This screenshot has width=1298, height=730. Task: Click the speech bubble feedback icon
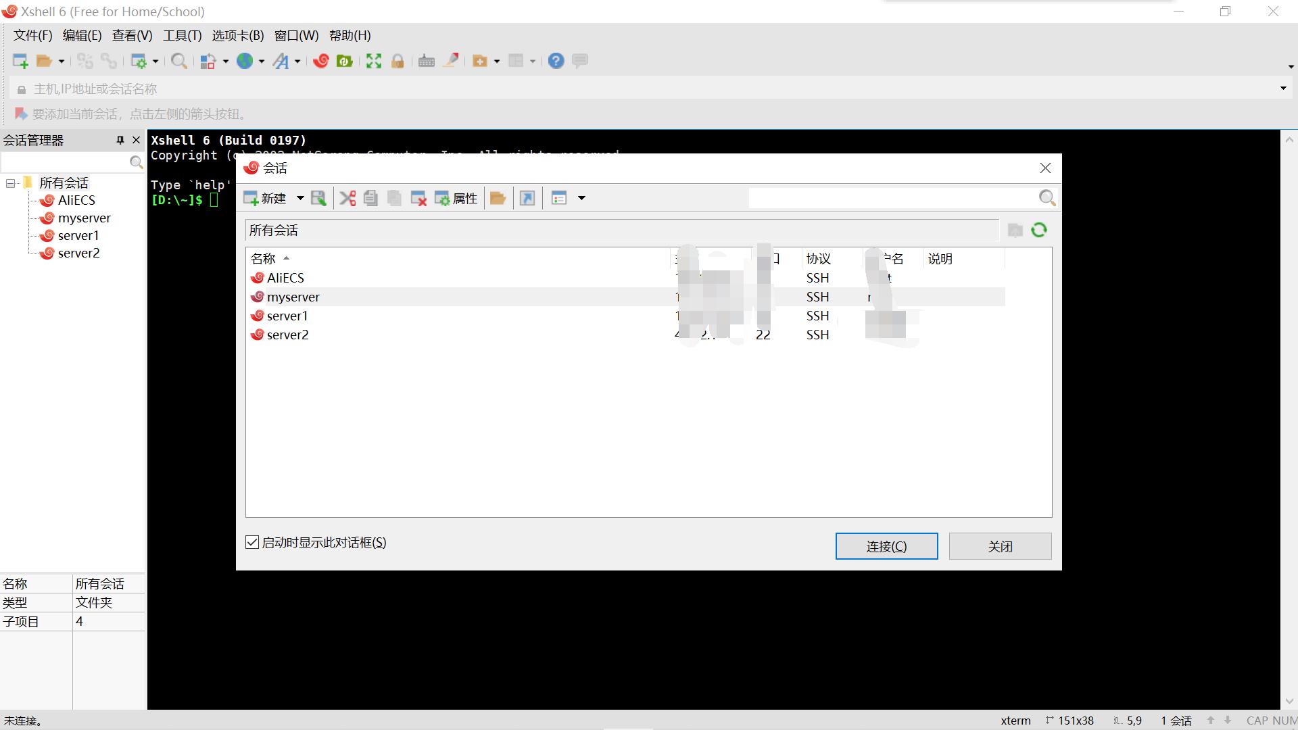pos(580,61)
